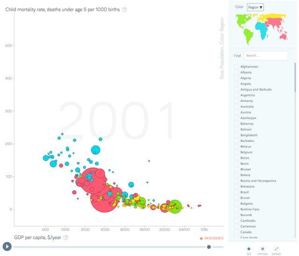Open Y-axis child mortality indicator selector

(x=63, y=9)
